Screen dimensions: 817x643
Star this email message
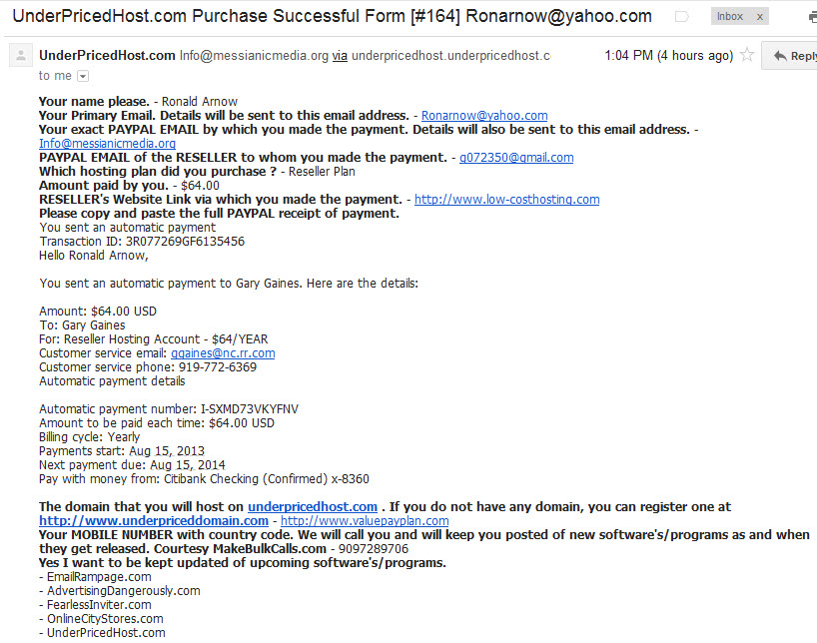click(x=747, y=55)
